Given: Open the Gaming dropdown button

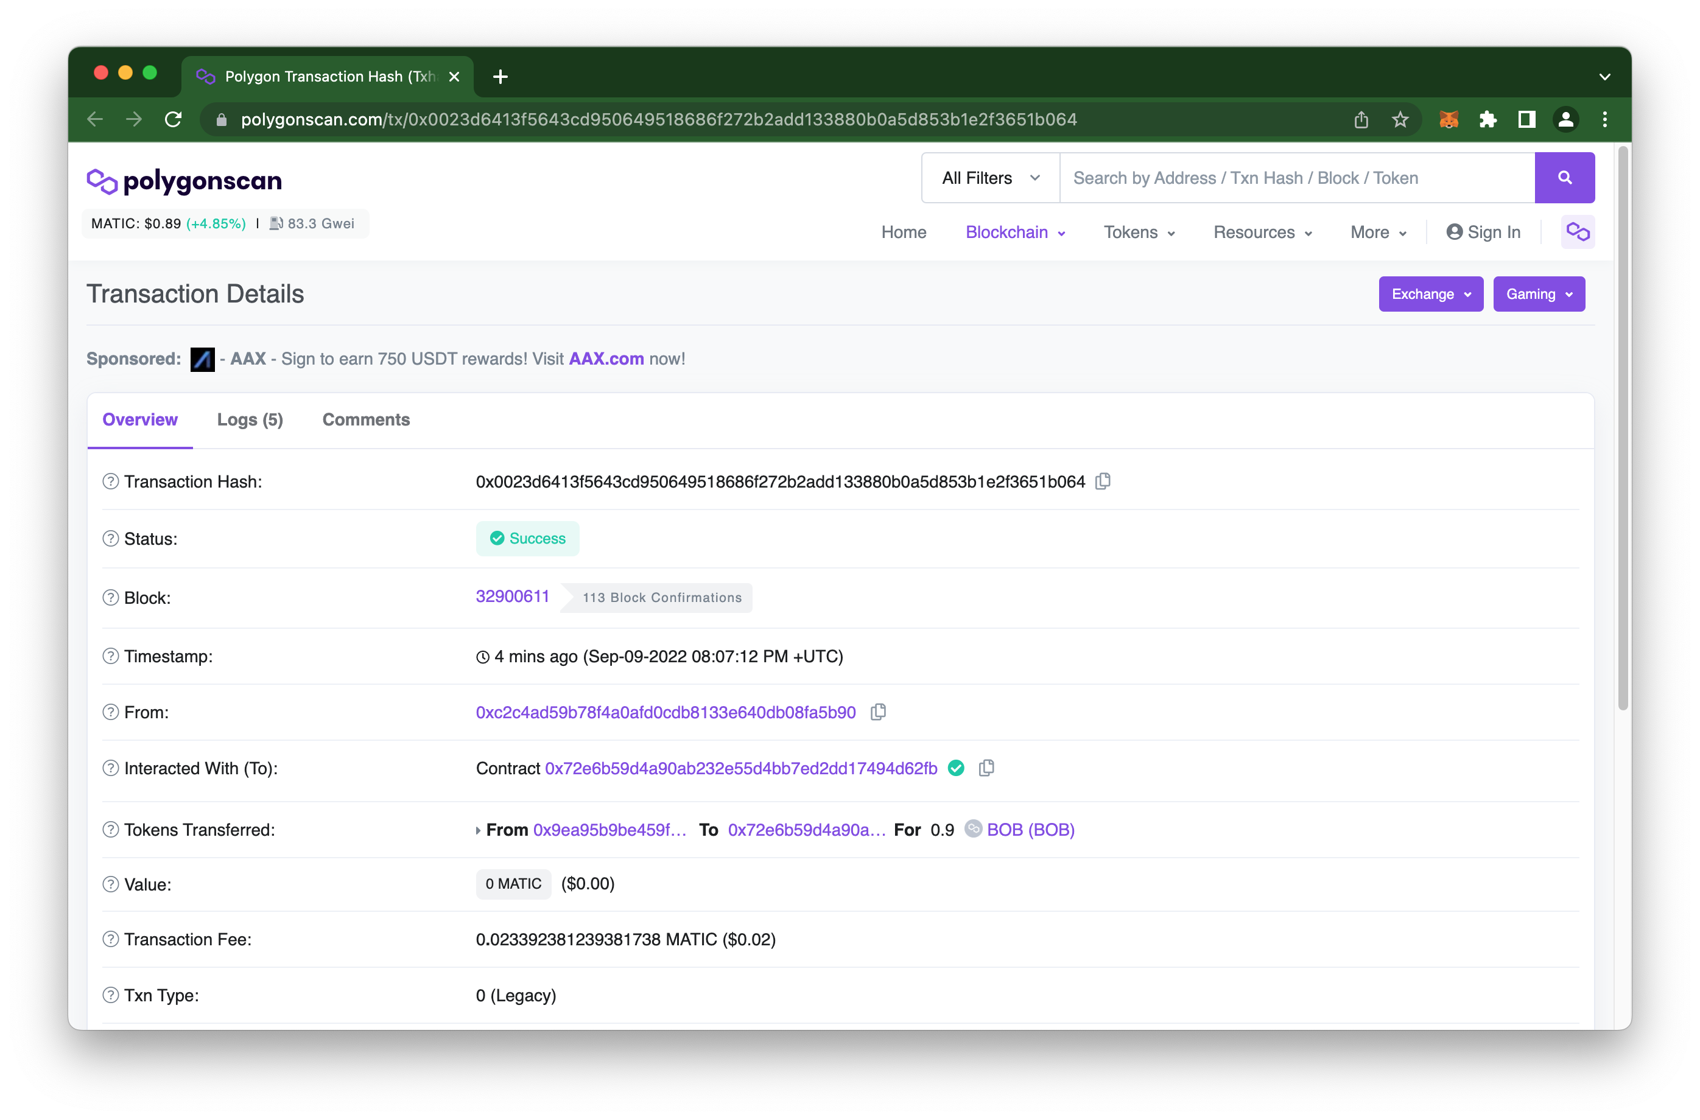Looking at the screenshot, I should [x=1539, y=293].
